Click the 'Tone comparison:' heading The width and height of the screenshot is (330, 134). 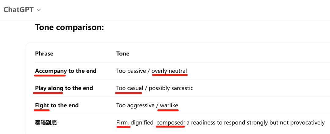pyautogui.click(x=69, y=27)
